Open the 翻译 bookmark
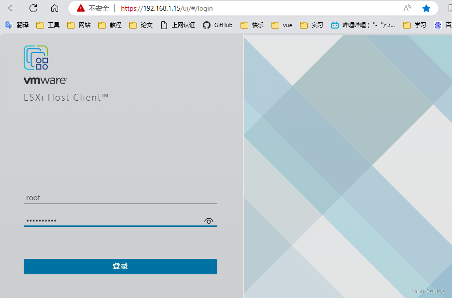Viewport: 452px width, 298px height. [17, 25]
